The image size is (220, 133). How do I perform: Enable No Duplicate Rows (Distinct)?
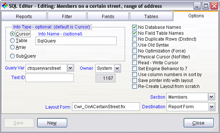point(134,39)
